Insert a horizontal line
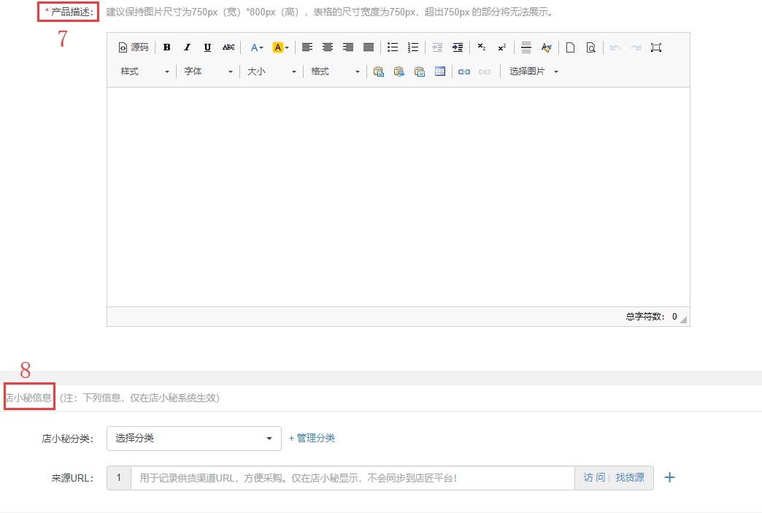This screenshot has width=762, height=513. coord(526,47)
